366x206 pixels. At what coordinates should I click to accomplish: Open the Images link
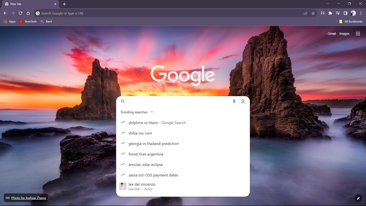[x=344, y=34]
